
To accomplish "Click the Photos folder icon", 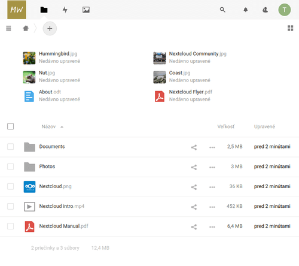I will [x=29, y=167].
